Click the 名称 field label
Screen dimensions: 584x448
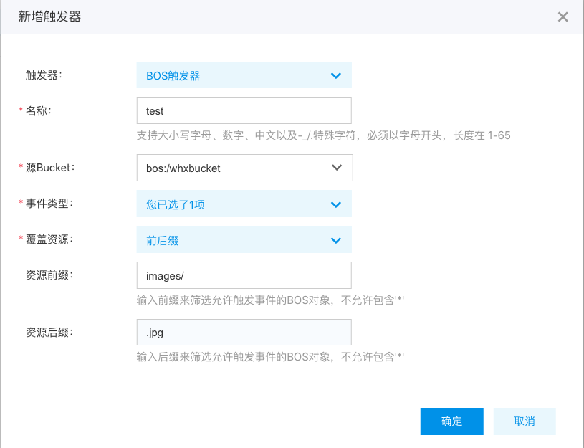pos(39,110)
